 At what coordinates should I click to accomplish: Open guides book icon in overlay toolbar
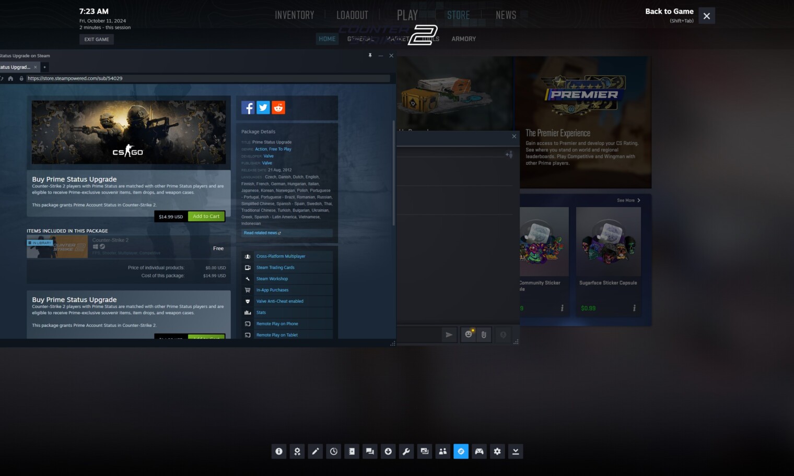(352, 451)
